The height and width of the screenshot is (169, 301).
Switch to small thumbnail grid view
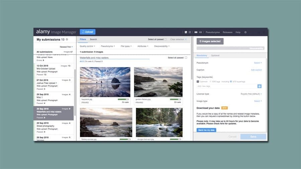[x=190, y=32]
